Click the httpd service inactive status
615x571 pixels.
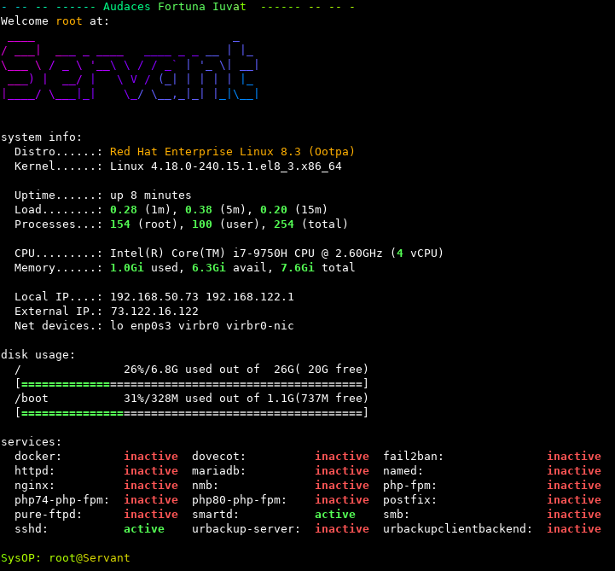click(x=151, y=471)
